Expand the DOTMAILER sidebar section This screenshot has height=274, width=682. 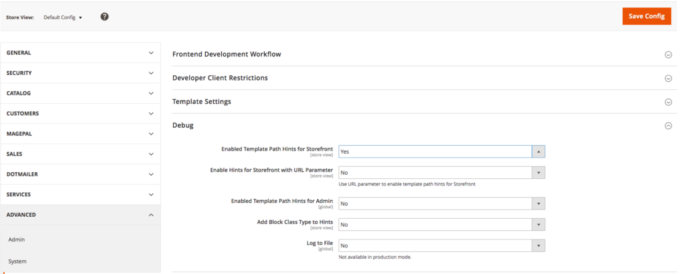point(81,174)
